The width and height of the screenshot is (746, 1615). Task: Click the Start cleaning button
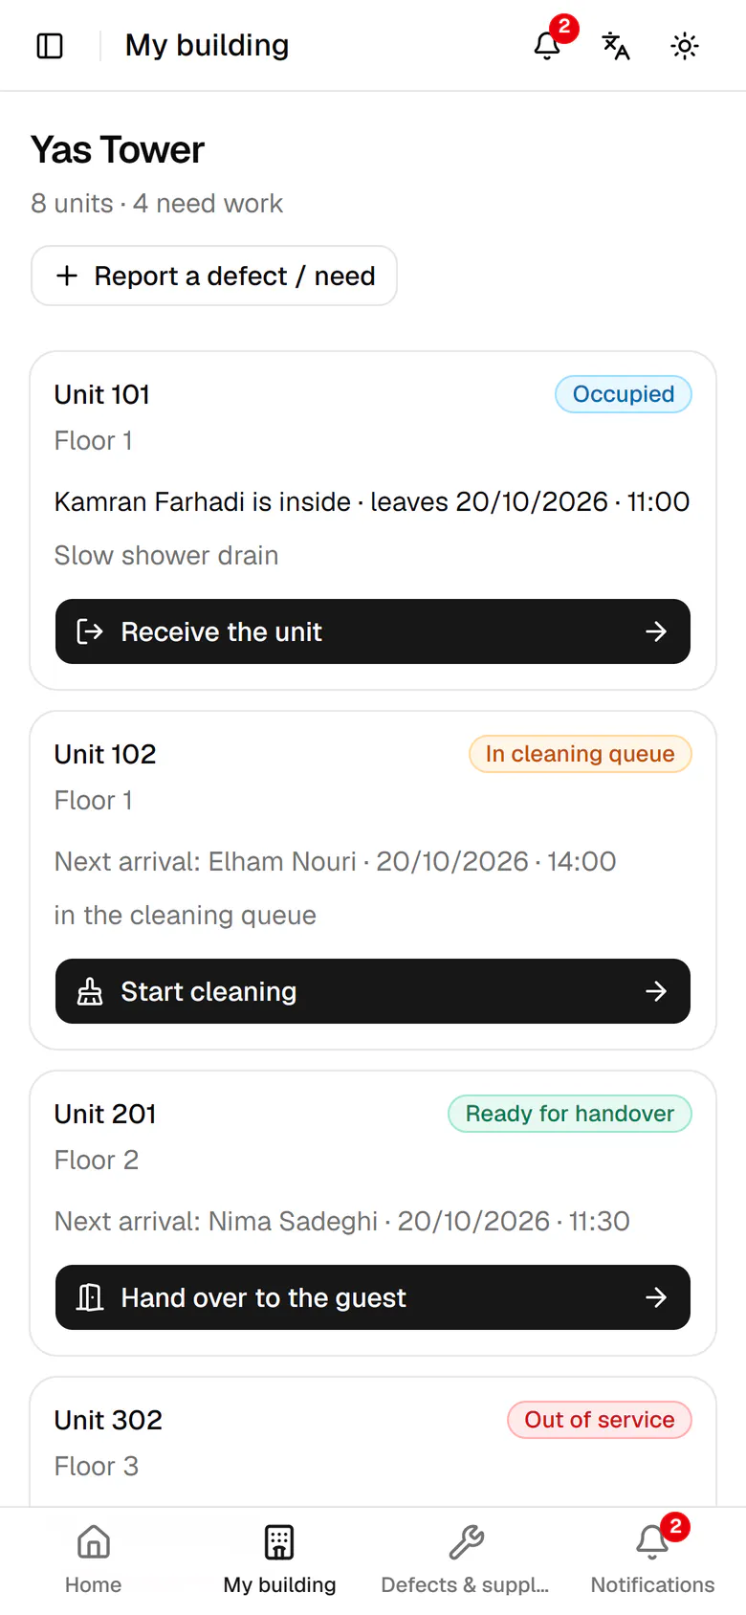(x=373, y=991)
